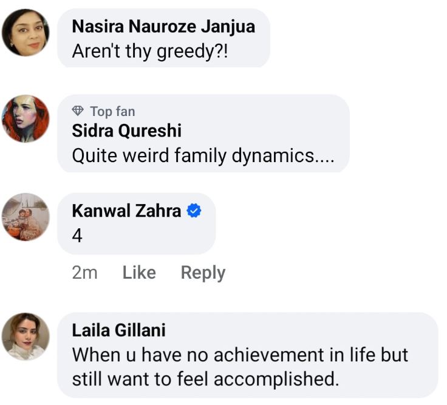447x405 pixels.
Task: Open Nasira Nauroze Janjua's profile name link
Action: pos(163,27)
